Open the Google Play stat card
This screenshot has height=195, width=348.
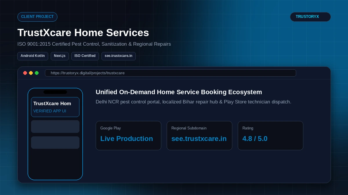[x=128, y=135]
